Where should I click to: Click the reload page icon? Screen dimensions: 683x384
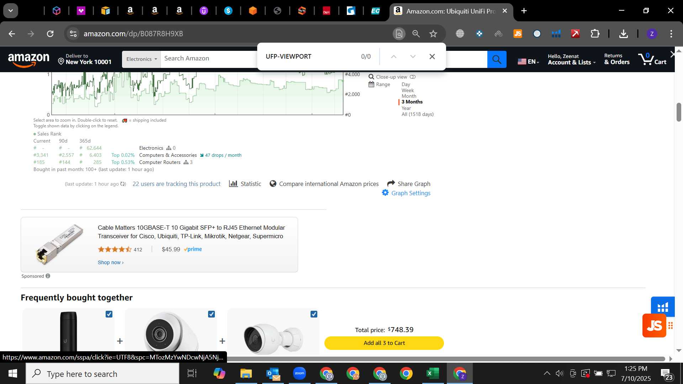[50, 34]
